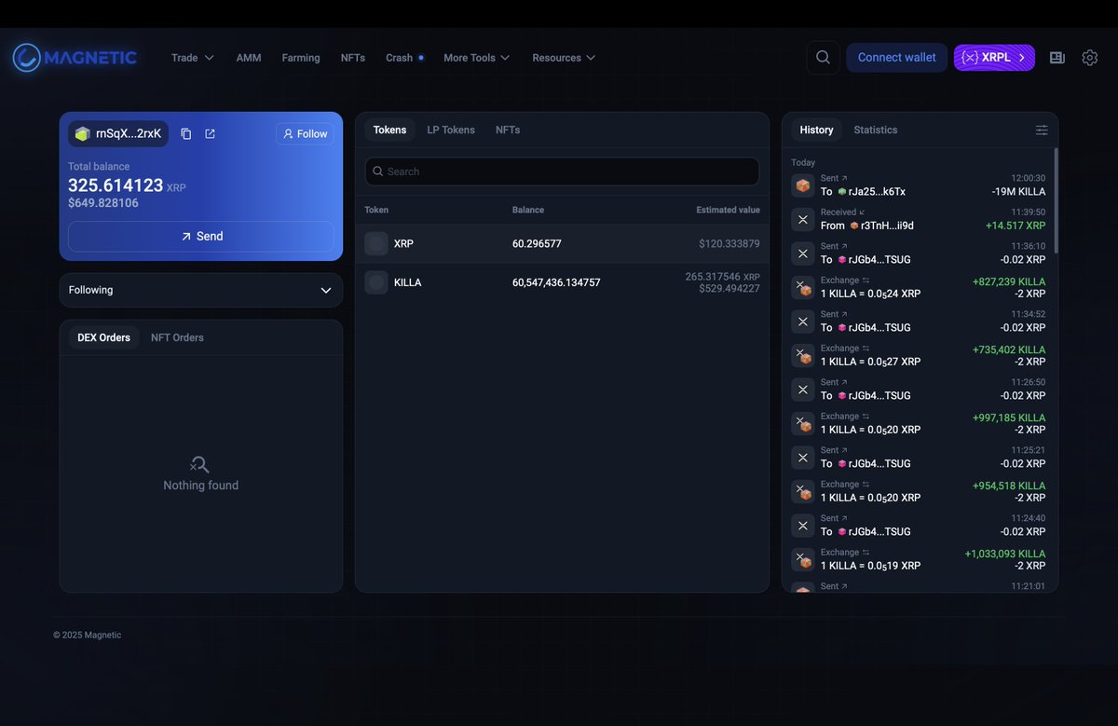
Task: Sort by Token column header
Action: pos(376,211)
